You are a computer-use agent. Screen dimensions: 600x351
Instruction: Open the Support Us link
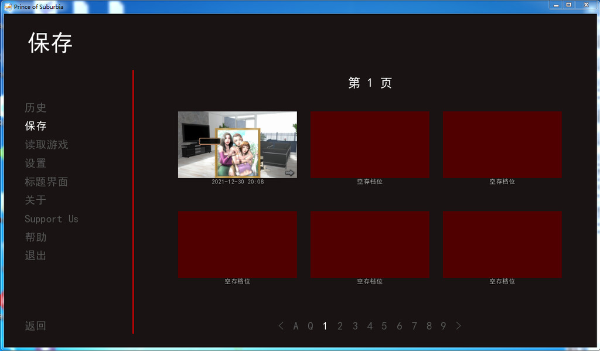click(51, 219)
